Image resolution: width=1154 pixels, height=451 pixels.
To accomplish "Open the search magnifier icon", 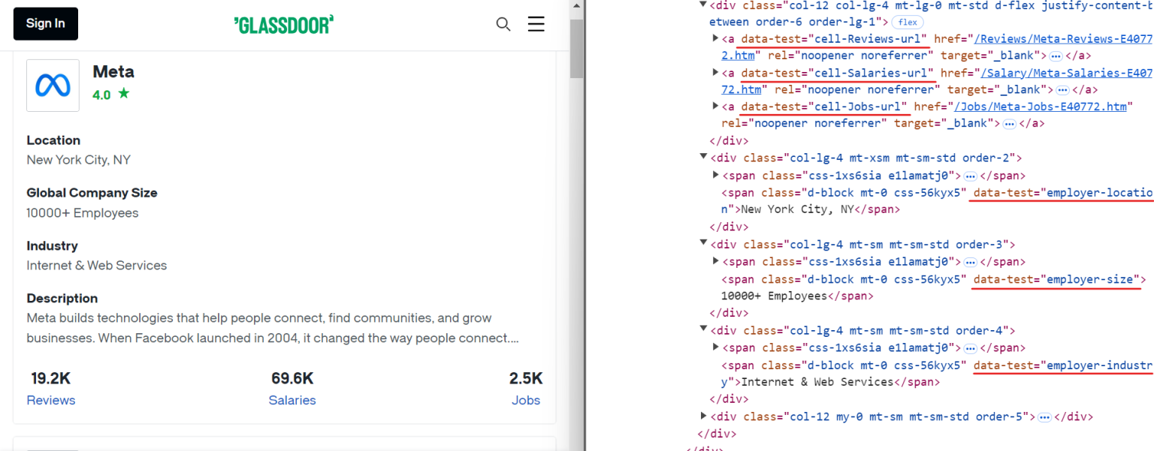I will click(503, 24).
